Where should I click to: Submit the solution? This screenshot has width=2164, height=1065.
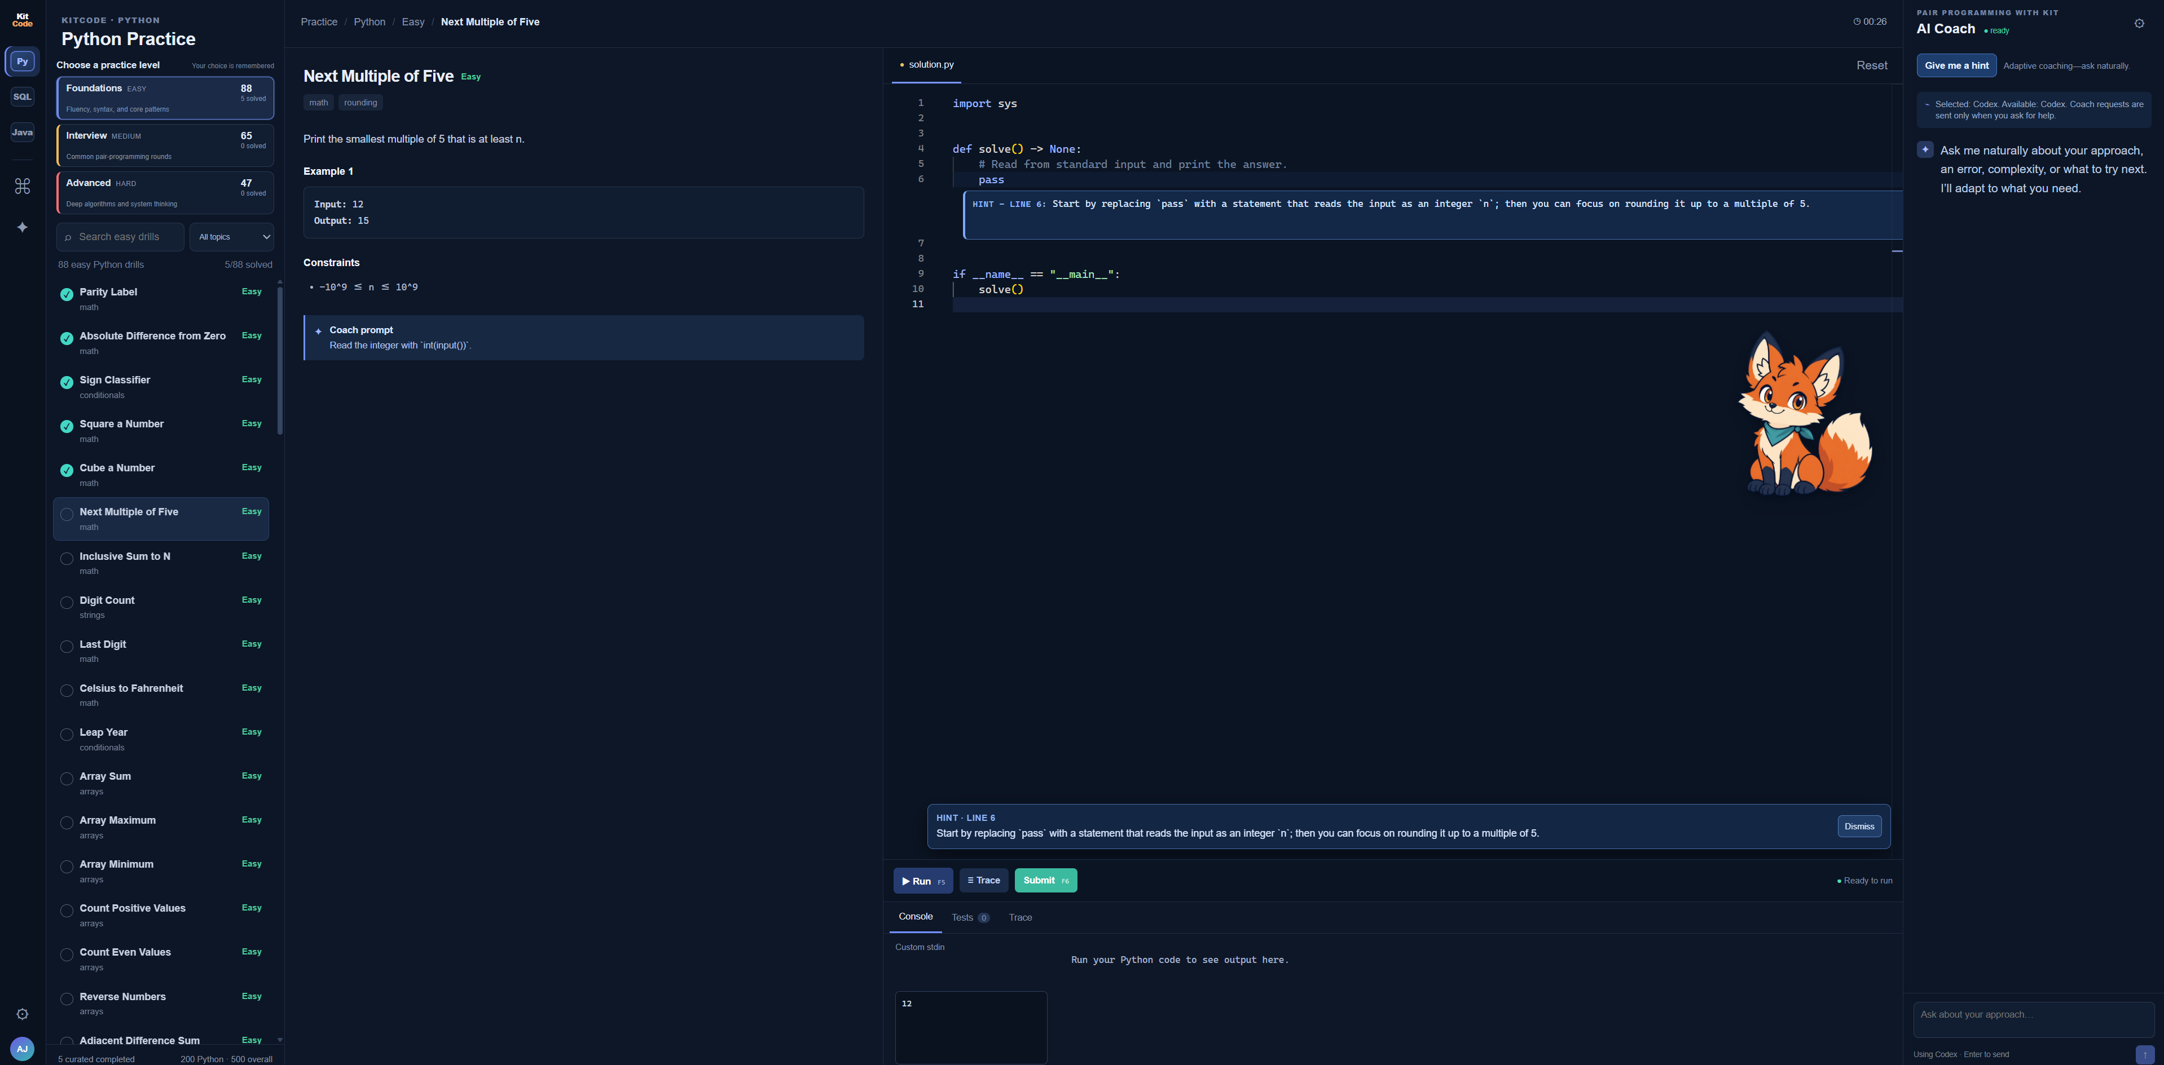coord(1046,881)
